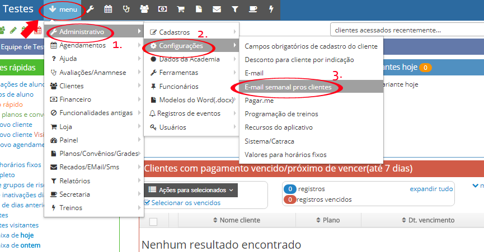The image size is (484, 252).
Task: Select E-mail semanal pros clientes menu item
Action: pyautogui.click(x=288, y=87)
